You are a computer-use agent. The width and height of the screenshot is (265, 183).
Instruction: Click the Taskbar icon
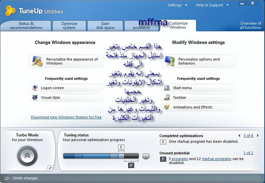[167, 97]
